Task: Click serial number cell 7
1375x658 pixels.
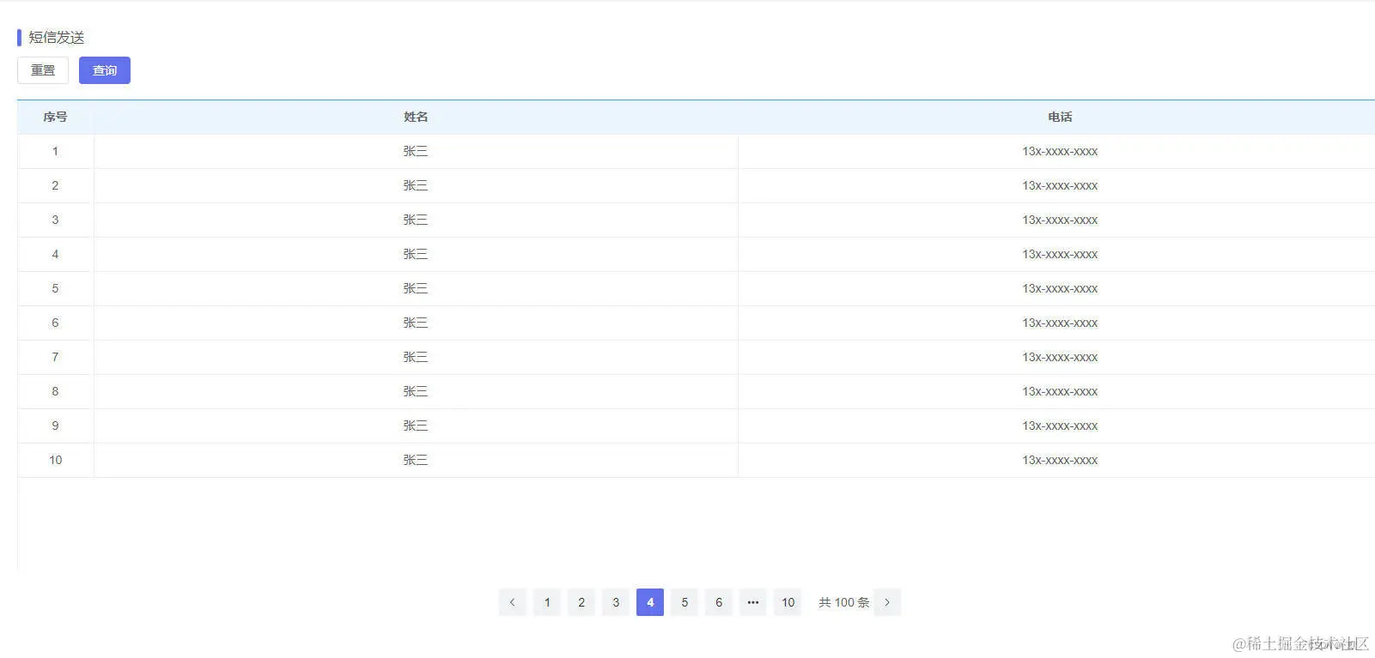Action: (x=56, y=357)
